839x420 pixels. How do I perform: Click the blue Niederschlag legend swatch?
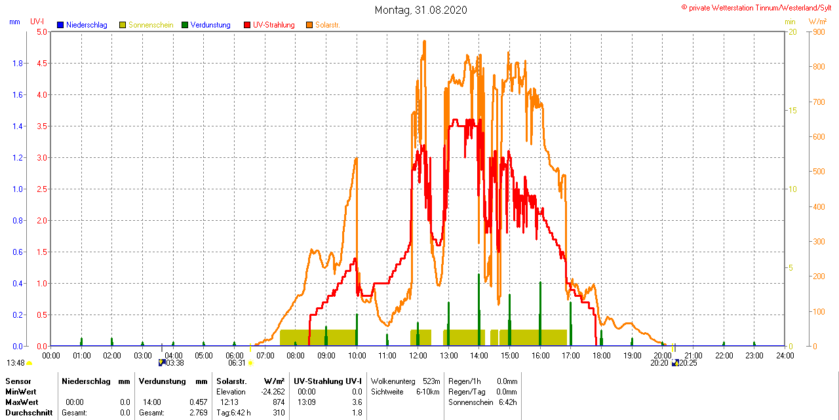pos(60,25)
